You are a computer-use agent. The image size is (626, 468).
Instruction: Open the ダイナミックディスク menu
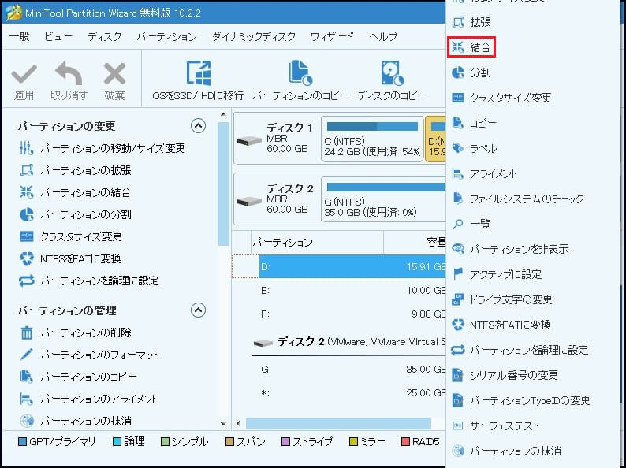click(253, 37)
